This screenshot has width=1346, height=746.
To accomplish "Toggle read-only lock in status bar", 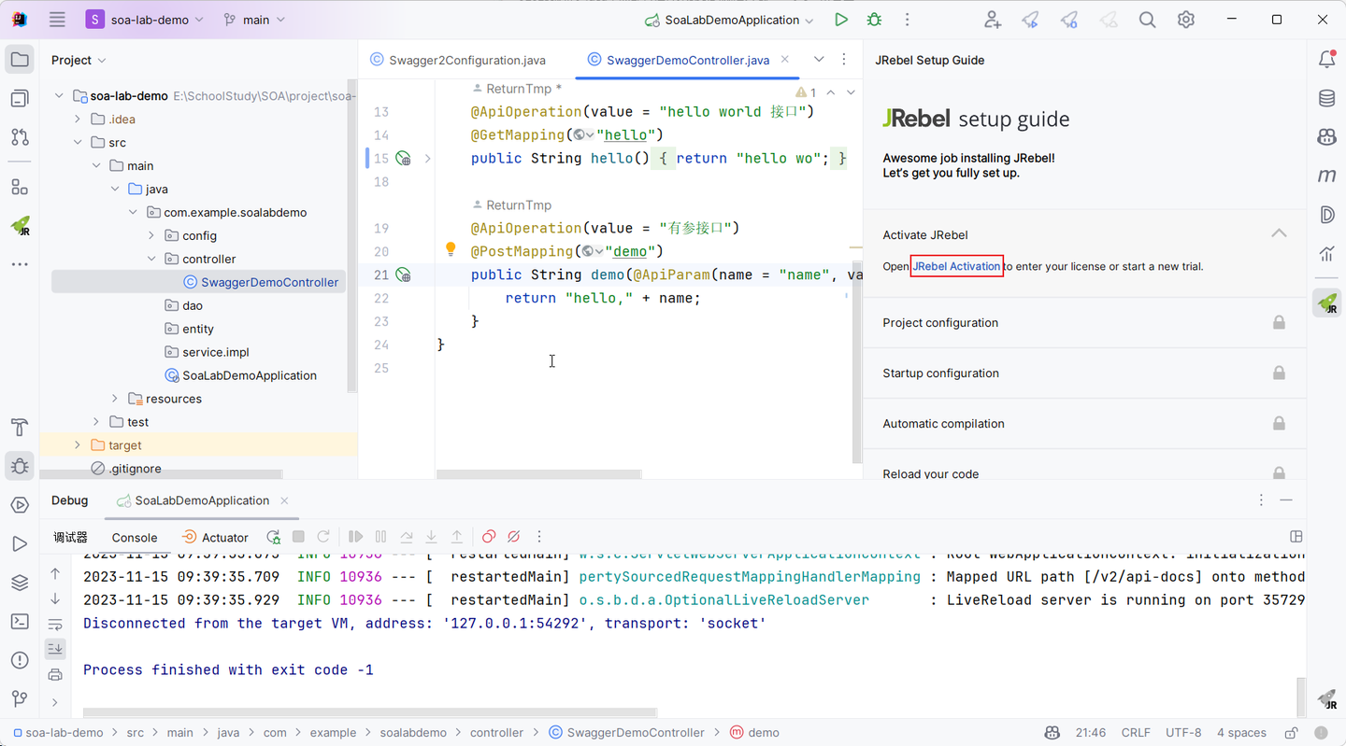I will 1291,733.
